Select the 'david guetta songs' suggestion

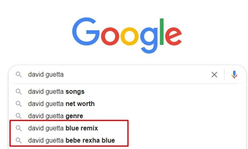56,91
